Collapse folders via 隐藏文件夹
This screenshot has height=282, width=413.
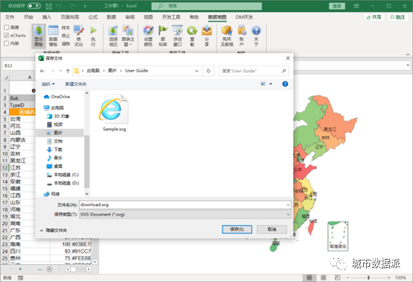[53, 231]
